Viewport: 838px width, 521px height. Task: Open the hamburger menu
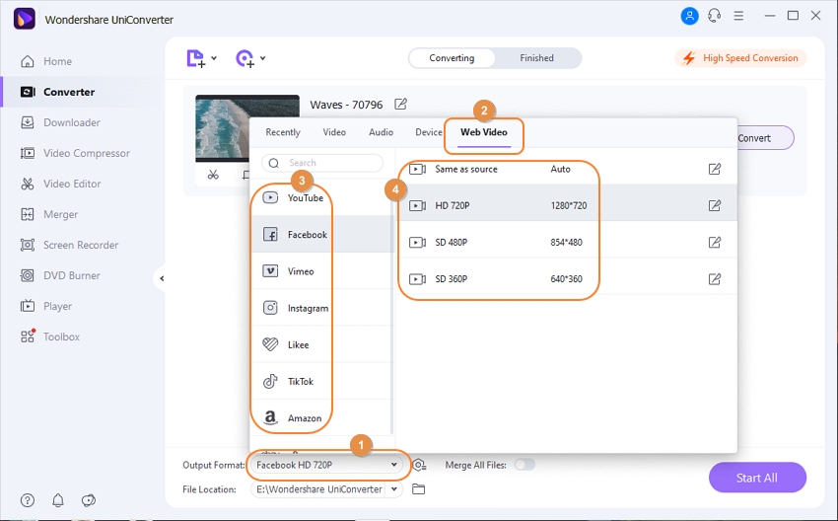pyautogui.click(x=738, y=16)
